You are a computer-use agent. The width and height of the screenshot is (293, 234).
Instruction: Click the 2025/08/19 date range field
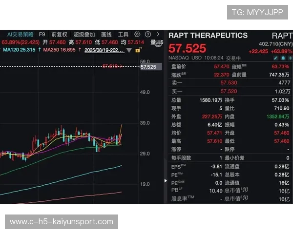(105, 50)
